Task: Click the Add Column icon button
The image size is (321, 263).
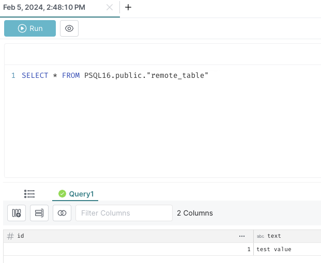Action: [17, 213]
